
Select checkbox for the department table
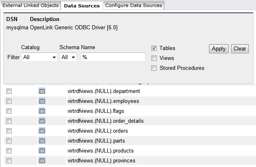coord(9,91)
